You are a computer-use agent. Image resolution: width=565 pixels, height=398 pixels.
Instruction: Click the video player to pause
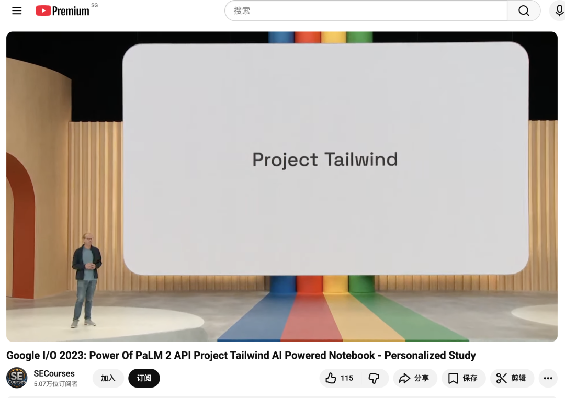[282, 186]
